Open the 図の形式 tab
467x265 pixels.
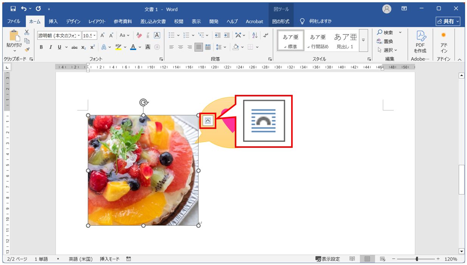pyautogui.click(x=281, y=21)
